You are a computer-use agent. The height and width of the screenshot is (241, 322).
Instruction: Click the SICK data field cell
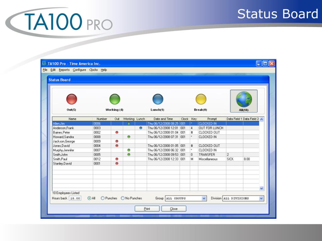tap(235, 159)
